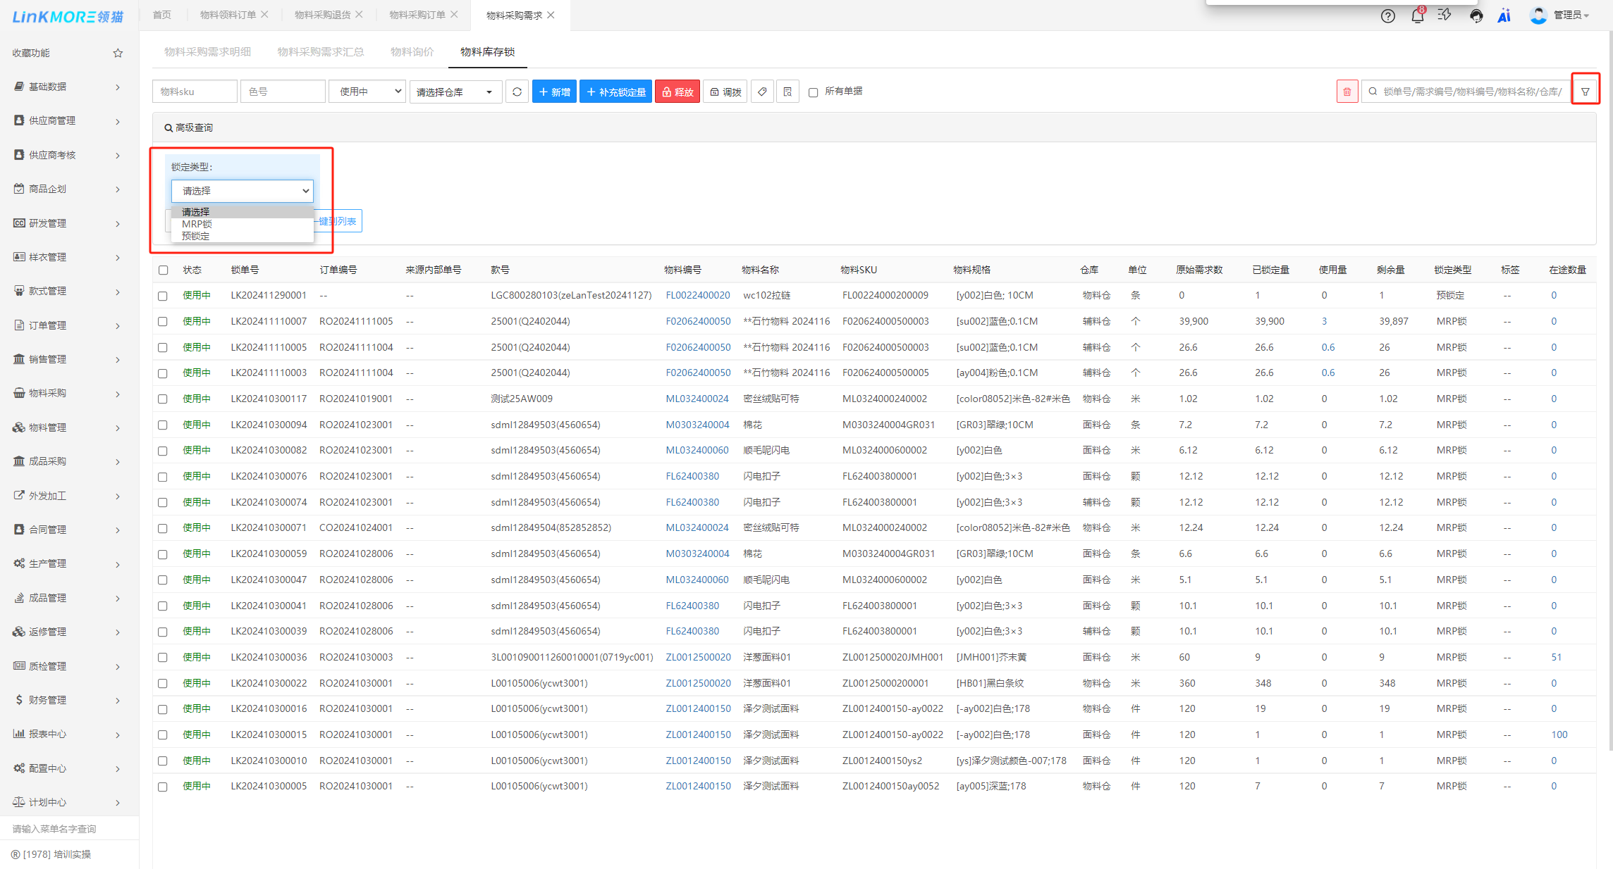
Task: Click the customer service headset icon
Action: click(x=1476, y=15)
